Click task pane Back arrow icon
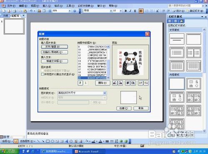The height and width of the screenshot is (154, 208). click(x=170, y=21)
